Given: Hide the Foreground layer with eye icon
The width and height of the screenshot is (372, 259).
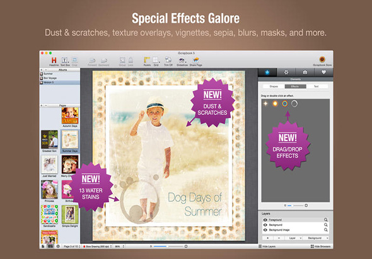Looking at the screenshot, I should 265,220.
